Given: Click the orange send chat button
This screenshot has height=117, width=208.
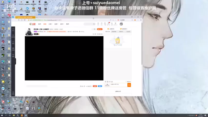Looking at the screenshot, I should coord(129,85).
